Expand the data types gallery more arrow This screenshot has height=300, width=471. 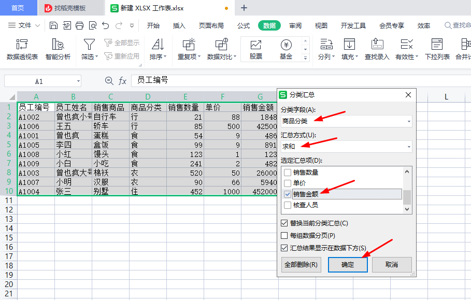coord(306,58)
